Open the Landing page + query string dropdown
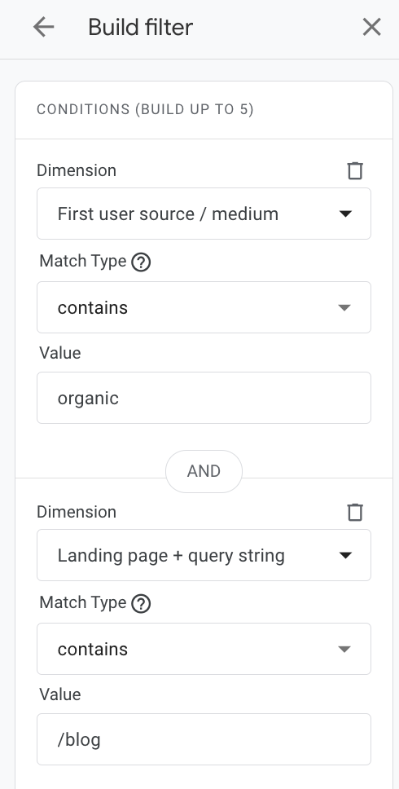The height and width of the screenshot is (789, 399). 204,555
